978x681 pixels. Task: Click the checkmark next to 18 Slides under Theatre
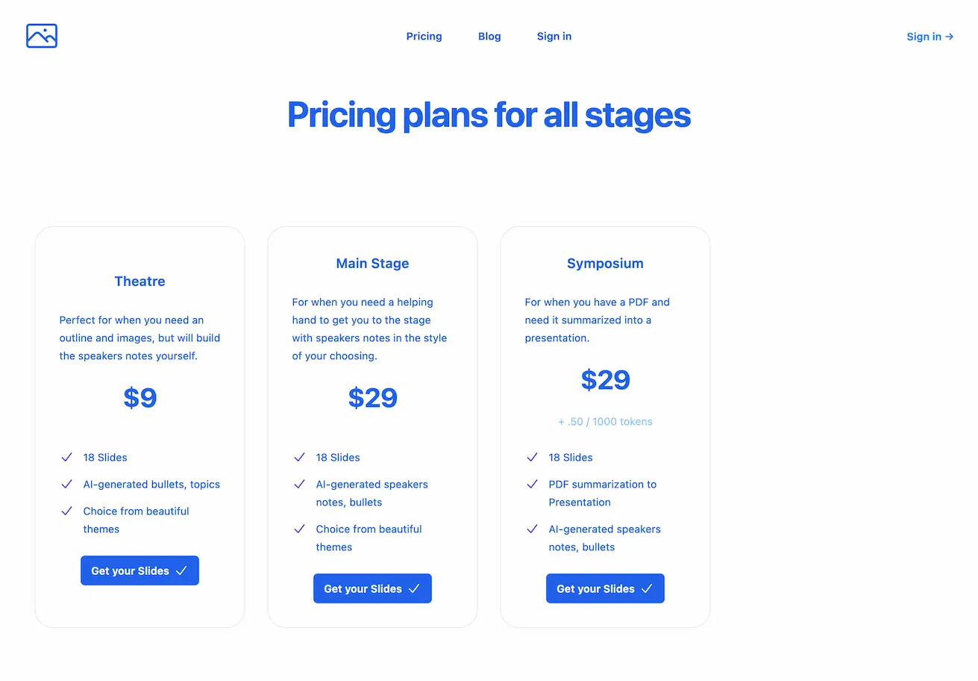click(66, 457)
